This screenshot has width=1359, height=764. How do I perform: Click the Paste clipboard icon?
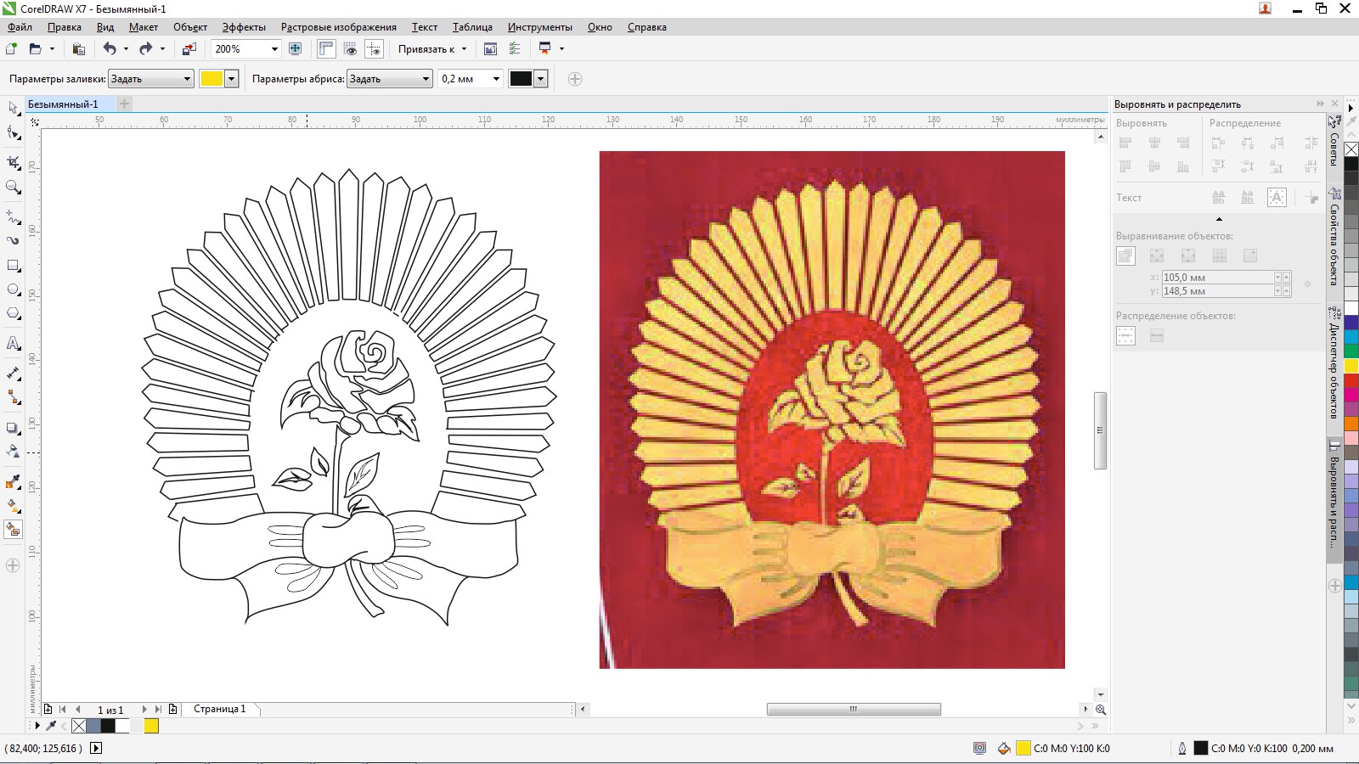(x=78, y=48)
